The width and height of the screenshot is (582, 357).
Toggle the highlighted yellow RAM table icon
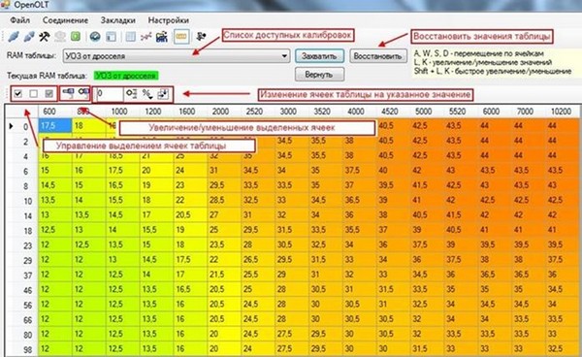[x=181, y=36]
